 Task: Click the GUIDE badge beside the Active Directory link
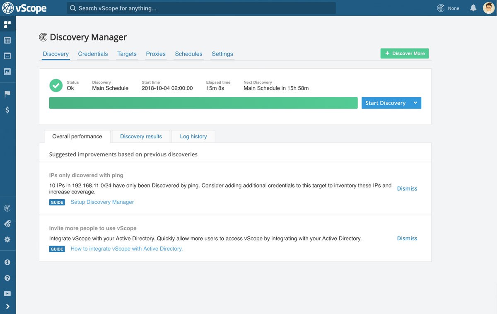tap(57, 249)
